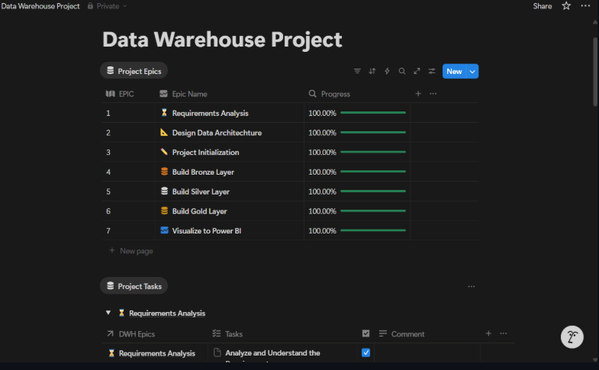Click the gold database icon of Build Gold Layer
The width and height of the screenshot is (599, 370).
[x=164, y=211]
